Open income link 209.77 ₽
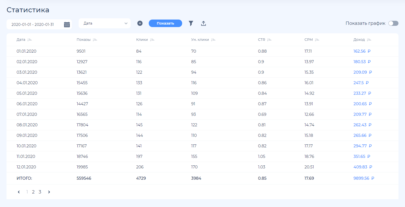This screenshot has height=207, width=405. pos(363,114)
